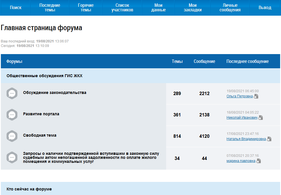
Task: Open Личные сообщения in the top menu
Action: tap(230, 8)
